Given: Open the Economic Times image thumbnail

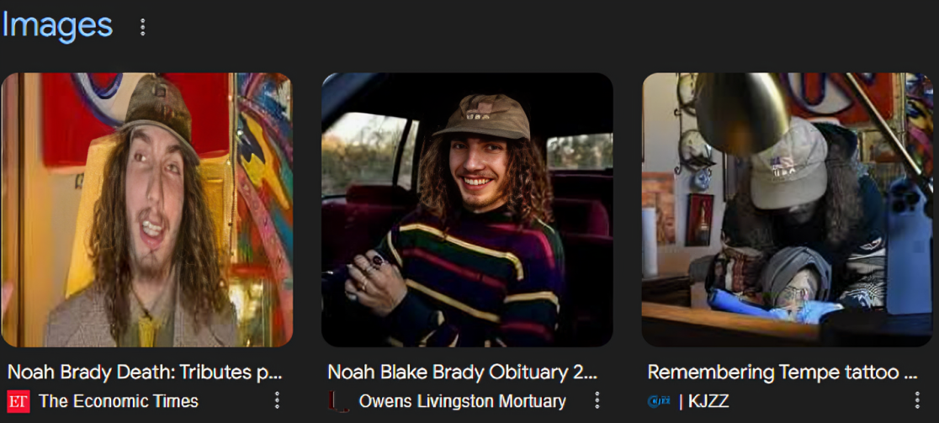Looking at the screenshot, I should pos(146,210).
